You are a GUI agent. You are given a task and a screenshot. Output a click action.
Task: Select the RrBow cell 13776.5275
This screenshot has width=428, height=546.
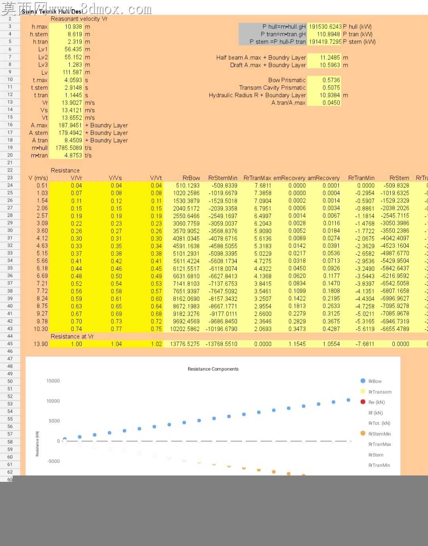(185, 344)
